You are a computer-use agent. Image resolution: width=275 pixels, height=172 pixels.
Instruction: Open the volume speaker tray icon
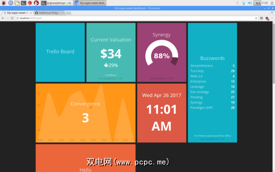[250, 3]
